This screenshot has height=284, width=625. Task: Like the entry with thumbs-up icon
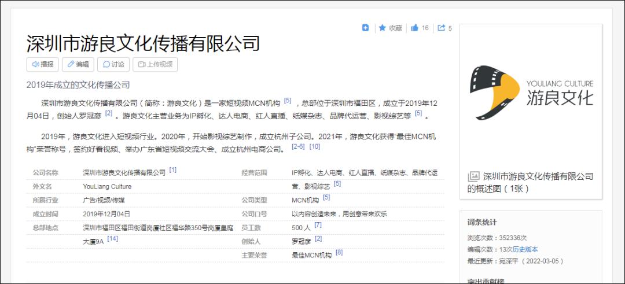coord(414,28)
